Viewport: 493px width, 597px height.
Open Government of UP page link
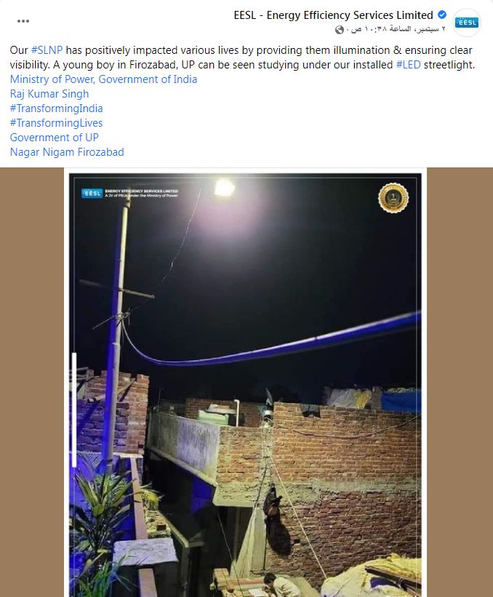click(55, 138)
